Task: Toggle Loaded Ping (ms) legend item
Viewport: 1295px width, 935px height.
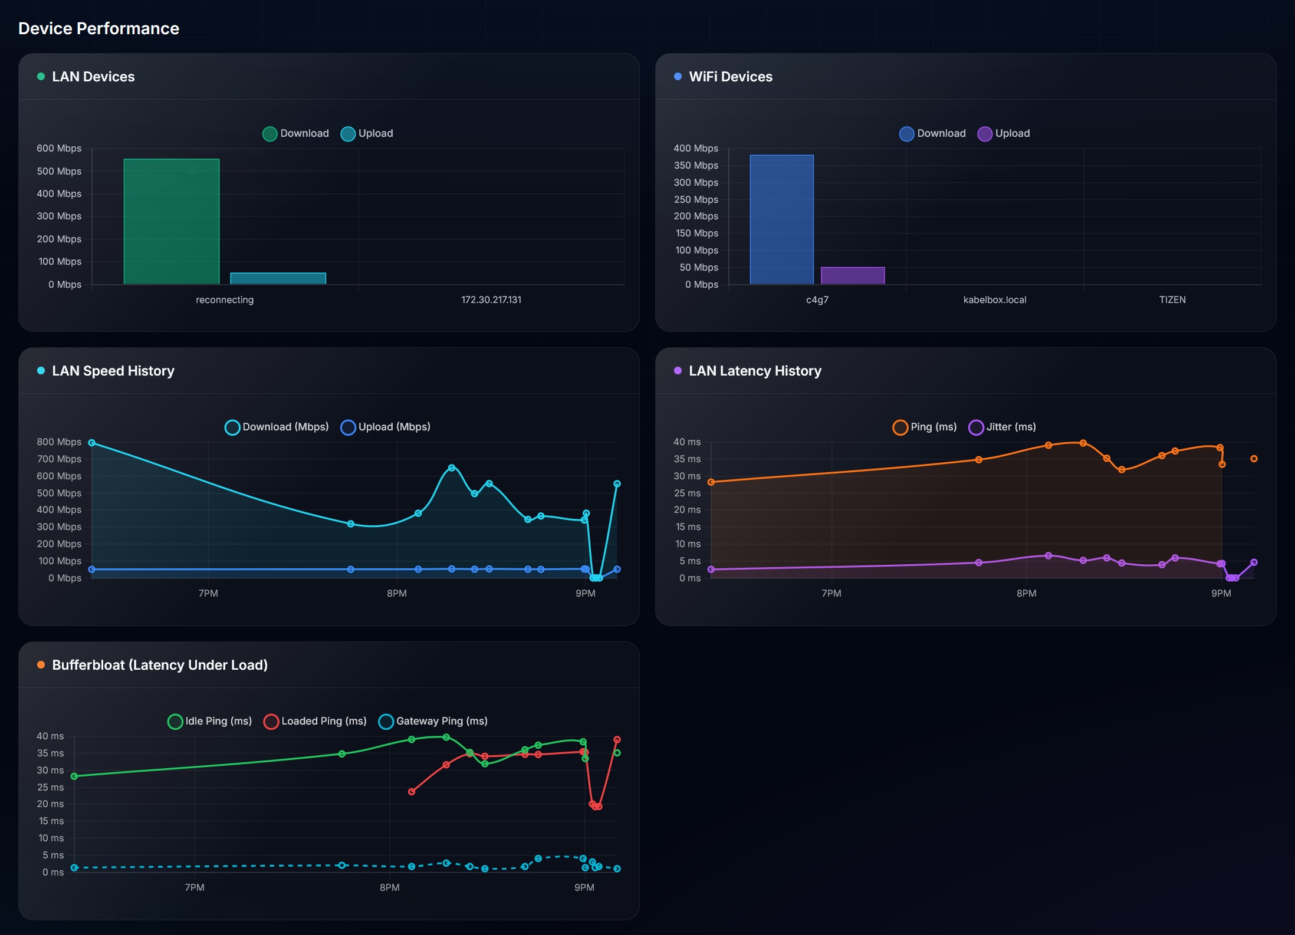Action: [x=315, y=722]
